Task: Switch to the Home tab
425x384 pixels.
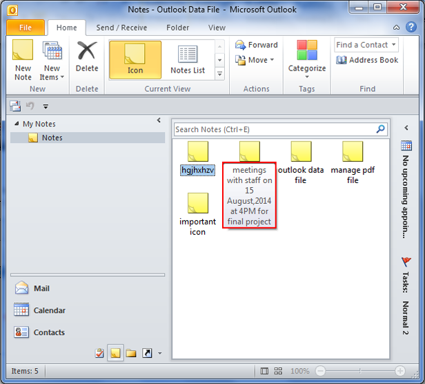Action: tap(67, 28)
